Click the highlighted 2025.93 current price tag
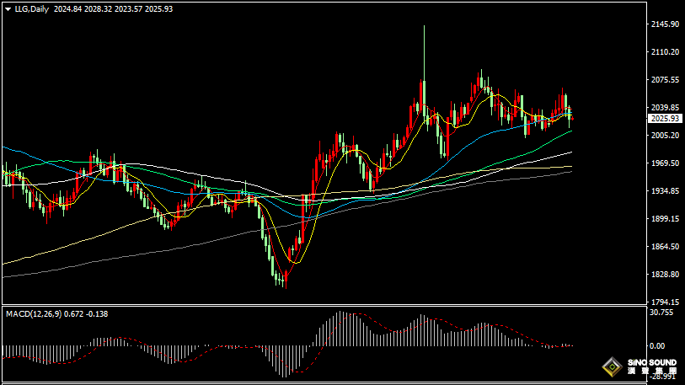685x385 pixels. click(x=665, y=119)
